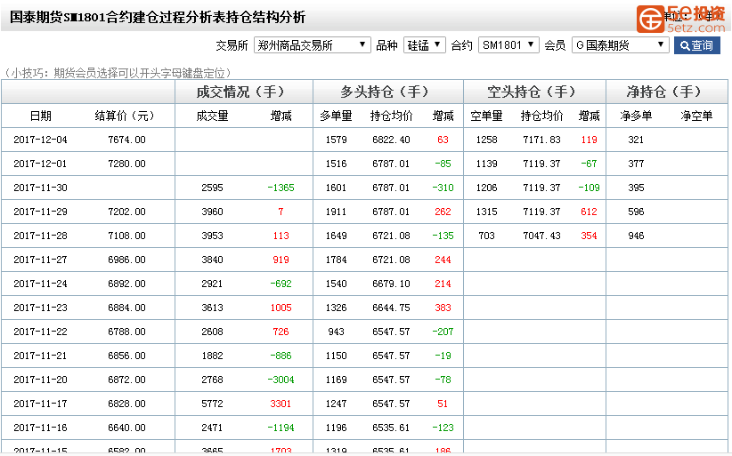Screen dimensions: 732x456
Task: Click the date cell 2017-11-29
Action: pyautogui.click(x=40, y=212)
